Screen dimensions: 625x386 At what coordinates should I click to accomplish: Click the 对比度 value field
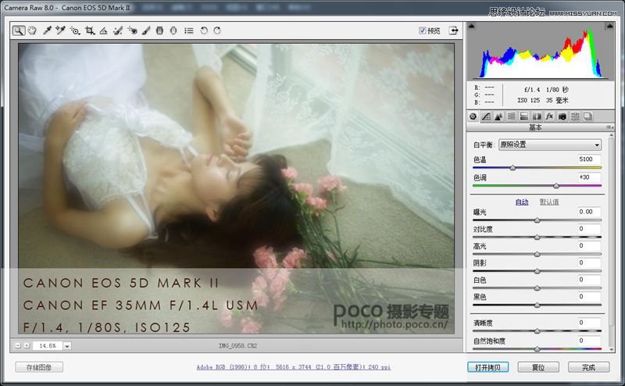click(589, 229)
